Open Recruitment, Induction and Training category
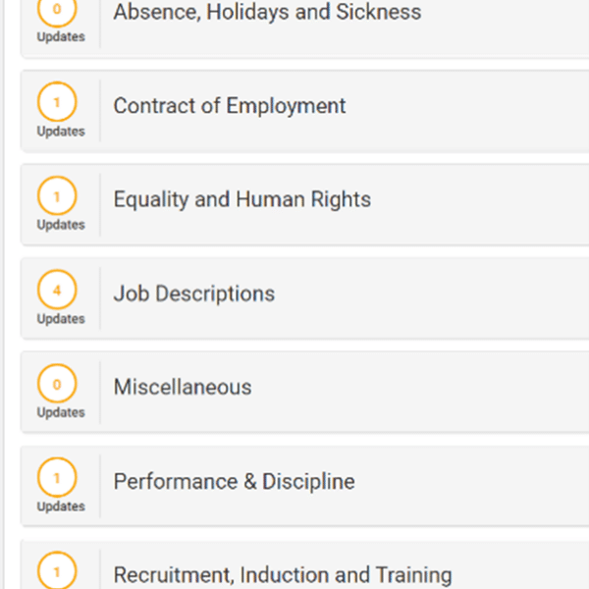Viewport: 589px width, 589px height. tap(283, 575)
